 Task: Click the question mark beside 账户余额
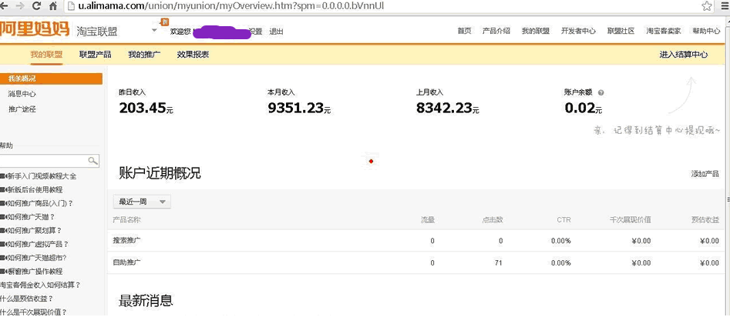pos(600,92)
